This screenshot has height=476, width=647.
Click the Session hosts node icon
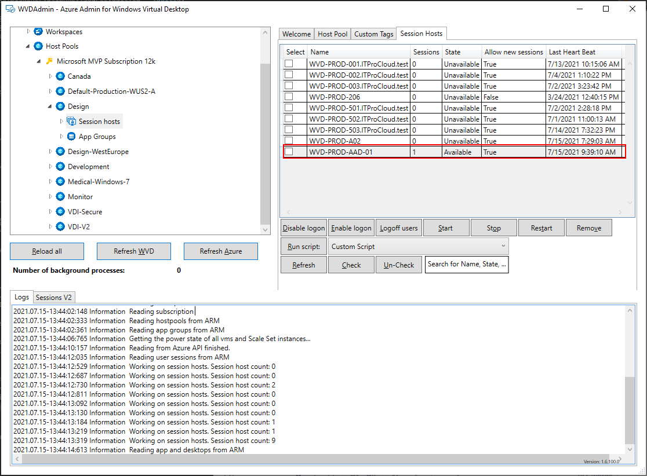tap(71, 121)
